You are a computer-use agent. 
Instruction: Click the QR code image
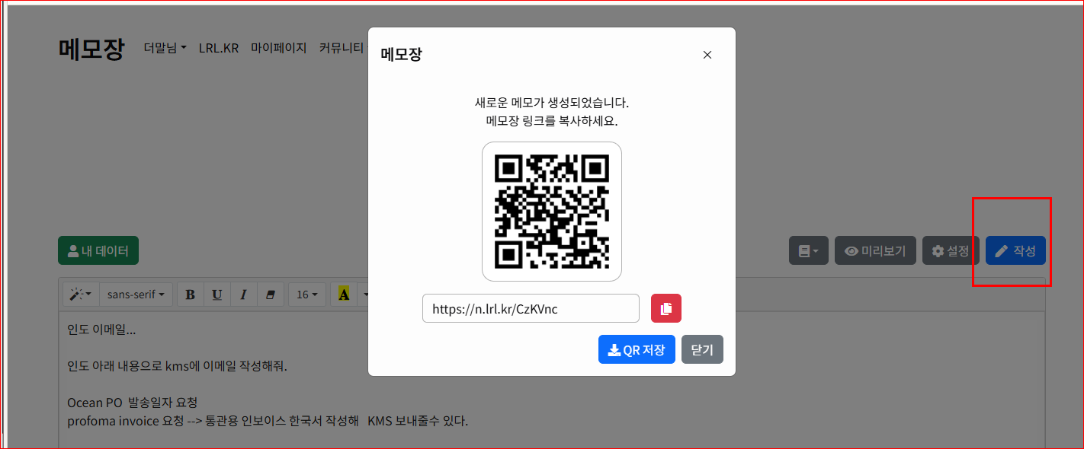click(x=552, y=212)
